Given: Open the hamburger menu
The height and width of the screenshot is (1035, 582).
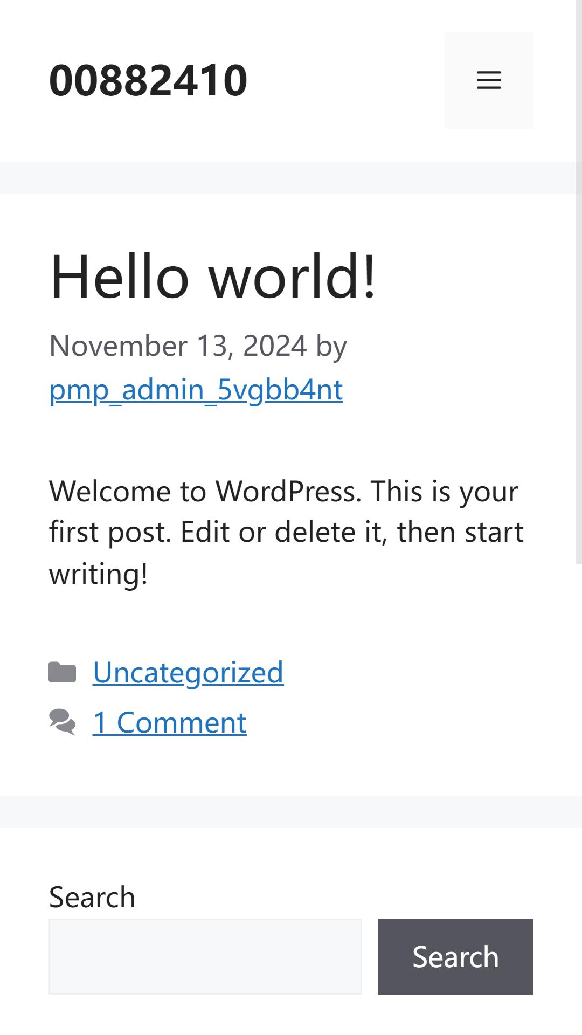Looking at the screenshot, I should click(x=489, y=81).
